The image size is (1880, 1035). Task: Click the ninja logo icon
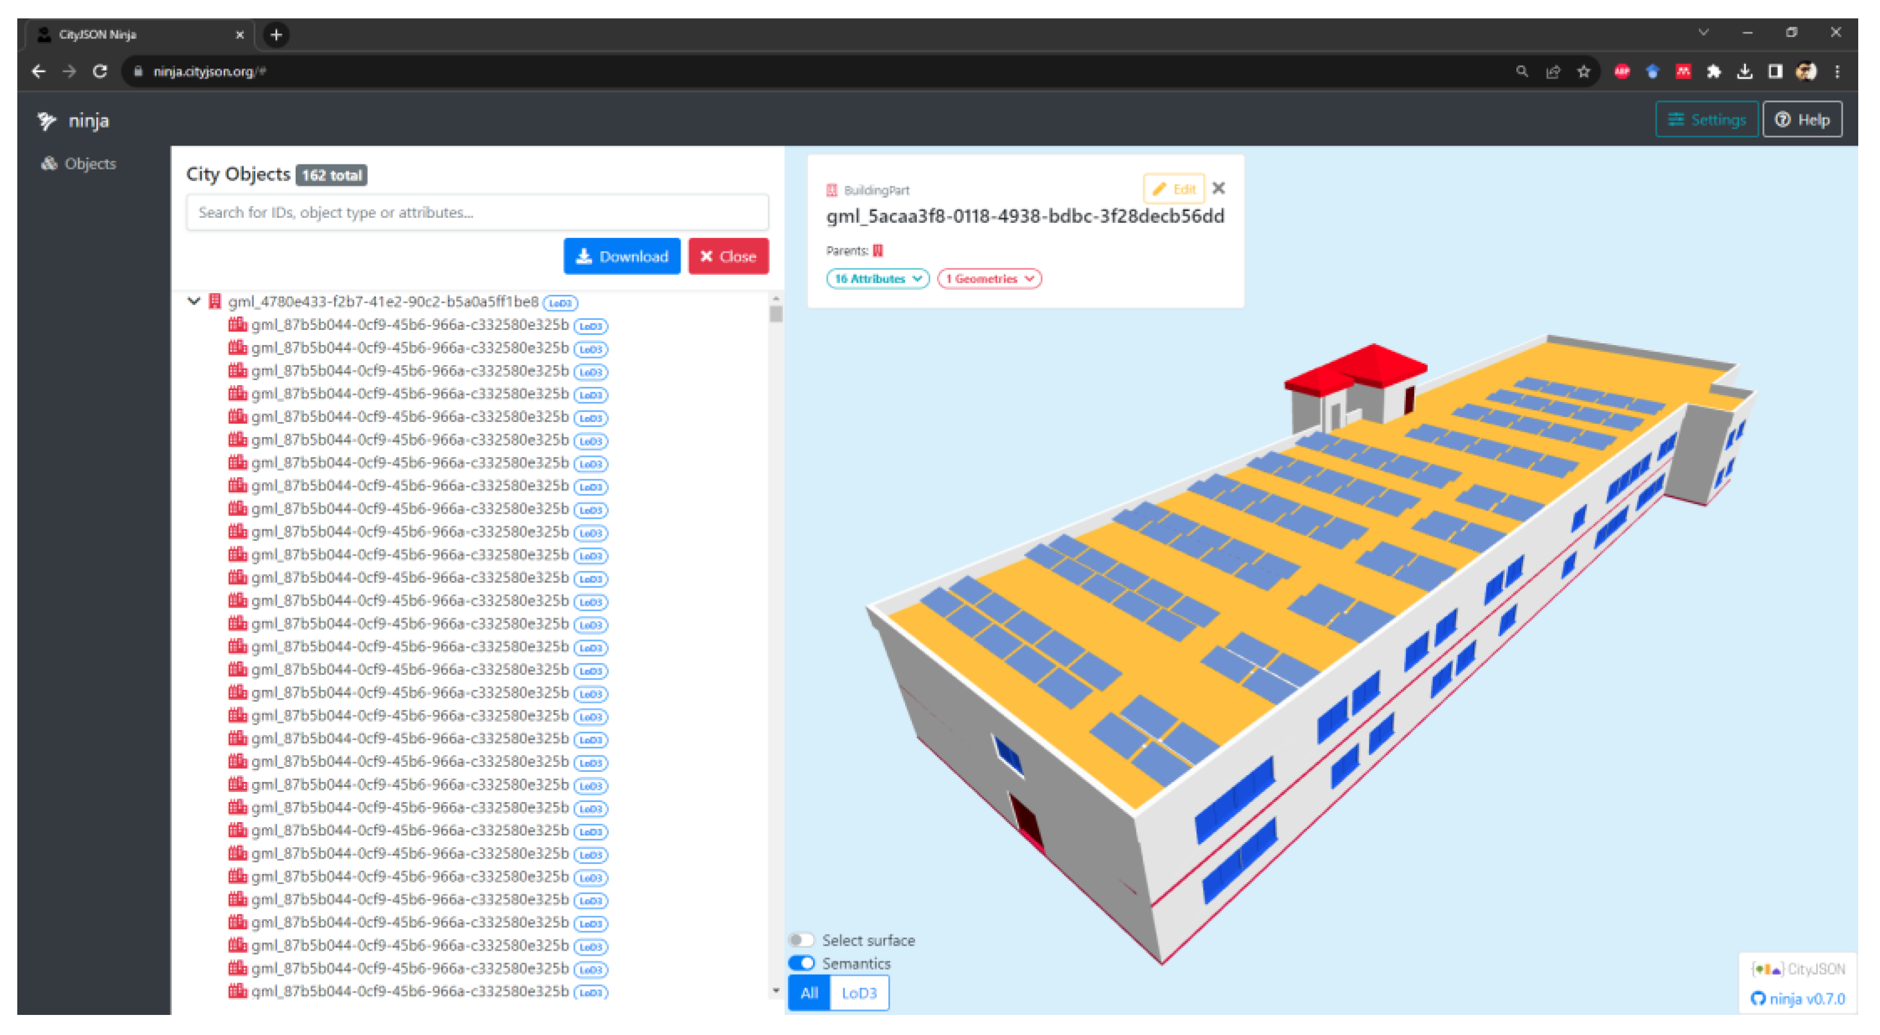pyautogui.click(x=47, y=120)
